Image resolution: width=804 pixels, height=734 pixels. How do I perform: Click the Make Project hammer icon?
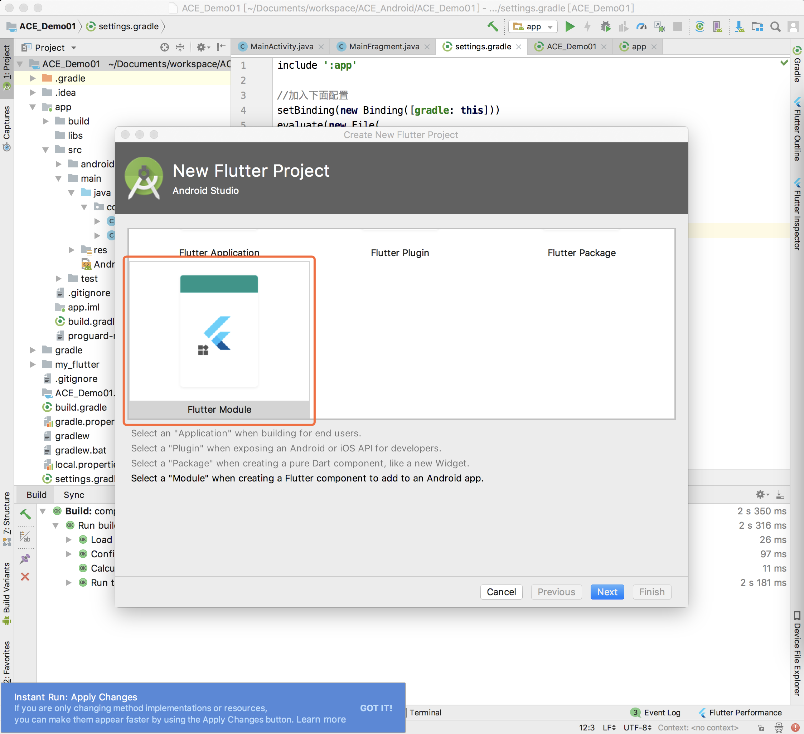coord(493,27)
